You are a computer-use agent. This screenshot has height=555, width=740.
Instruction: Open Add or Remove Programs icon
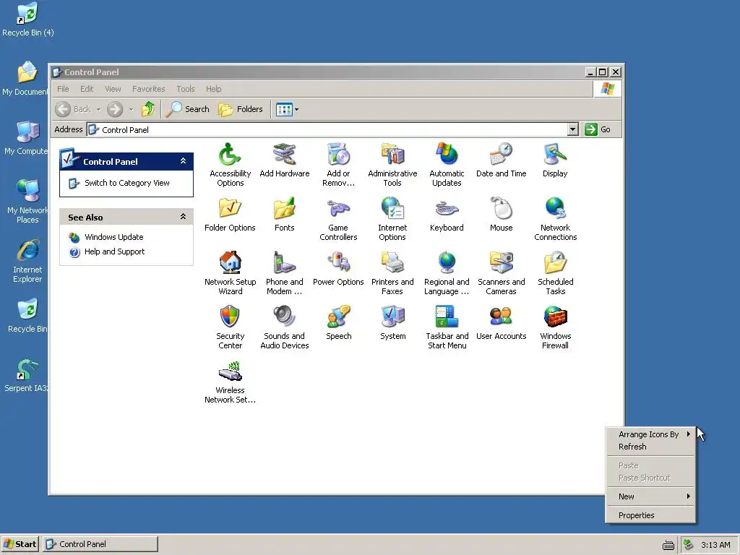click(x=338, y=165)
